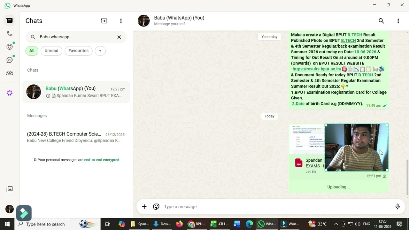Open the Status updates section
409x230 pixels.
click(10, 47)
